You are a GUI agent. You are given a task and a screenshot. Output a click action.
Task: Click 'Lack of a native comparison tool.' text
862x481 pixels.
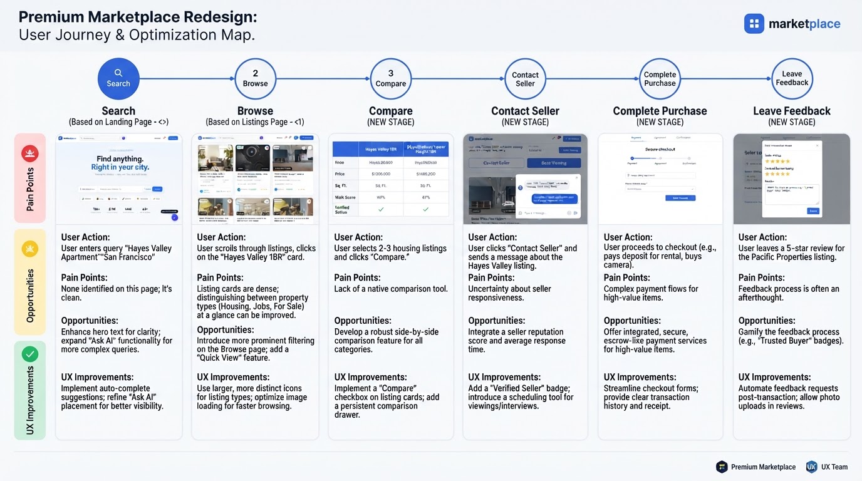point(391,289)
